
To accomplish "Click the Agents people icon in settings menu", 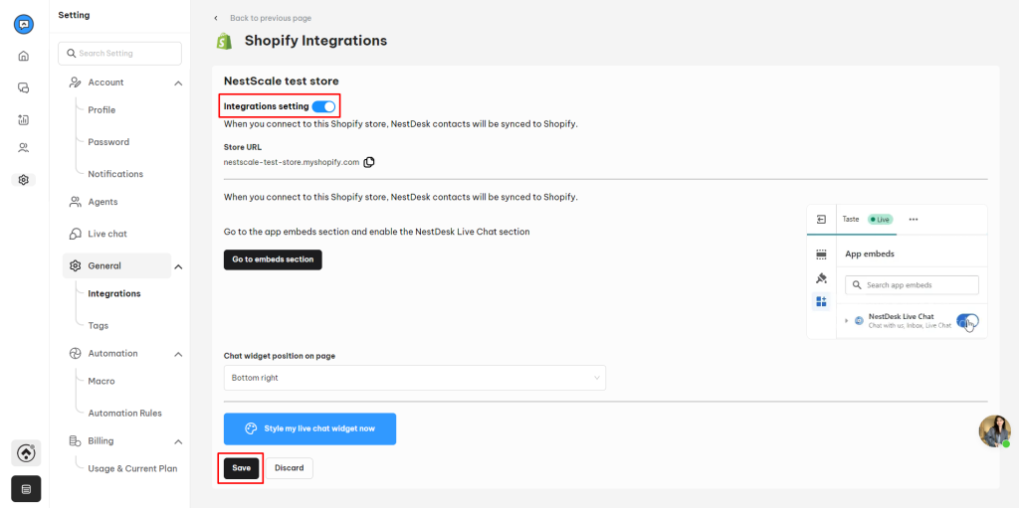I will 75,202.
